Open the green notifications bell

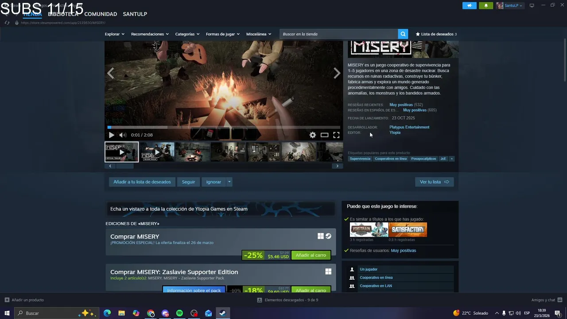[x=486, y=5]
